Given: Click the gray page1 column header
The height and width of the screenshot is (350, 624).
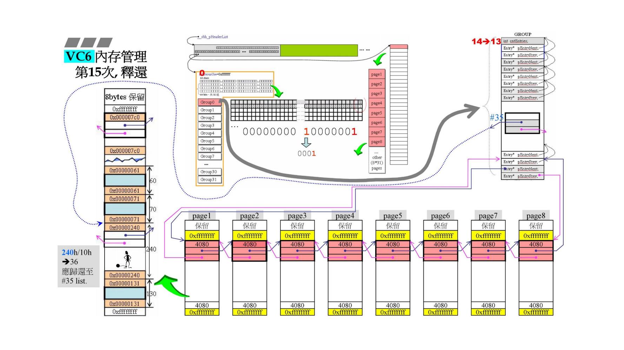Looking at the screenshot, I should pyautogui.click(x=202, y=215).
